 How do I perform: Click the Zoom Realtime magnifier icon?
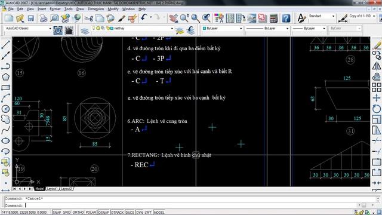click(184, 19)
